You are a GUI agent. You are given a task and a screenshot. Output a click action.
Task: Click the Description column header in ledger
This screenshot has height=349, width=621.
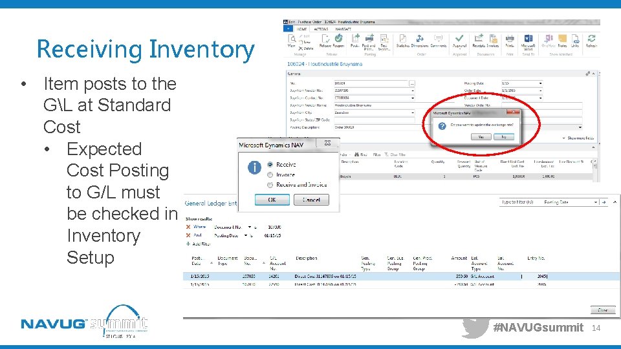pyautogui.click(x=306, y=258)
